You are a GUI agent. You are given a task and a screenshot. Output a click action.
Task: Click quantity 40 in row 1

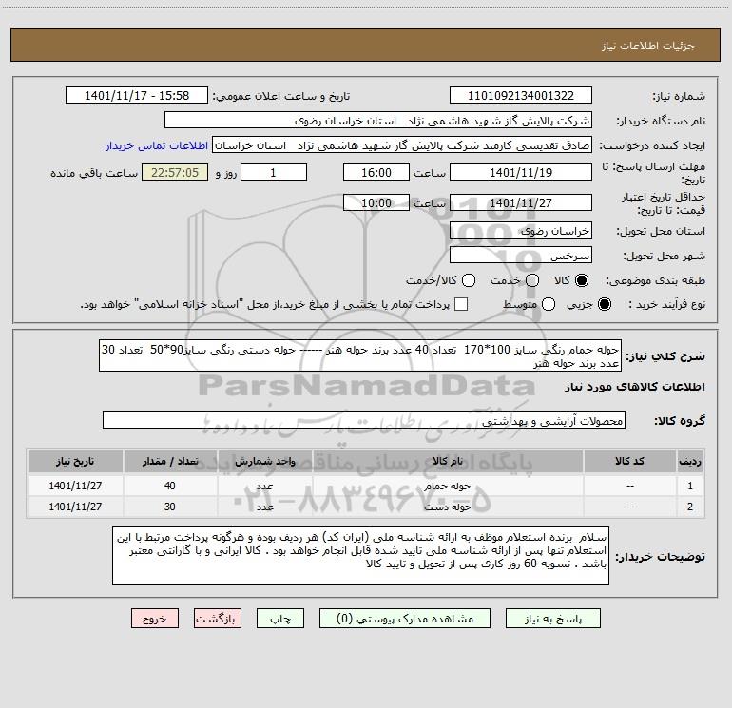pyautogui.click(x=170, y=486)
